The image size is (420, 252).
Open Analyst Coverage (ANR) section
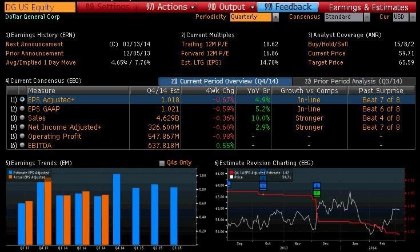tap(345, 35)
